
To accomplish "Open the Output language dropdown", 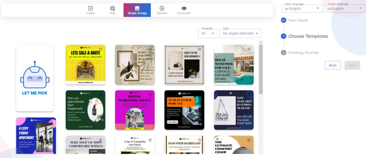I will 345,9.
